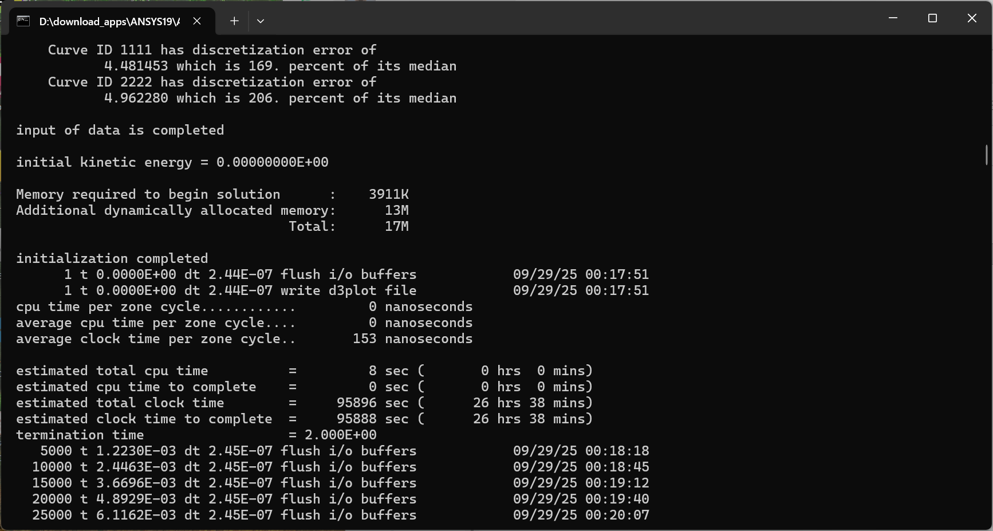Click the terminal icon on the tab
This screenshot has width=993, height=531.
coord(23,21)
